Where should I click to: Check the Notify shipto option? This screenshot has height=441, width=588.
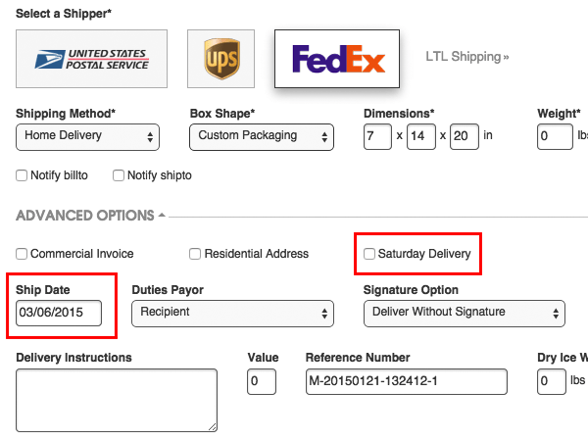click(119, 175)
